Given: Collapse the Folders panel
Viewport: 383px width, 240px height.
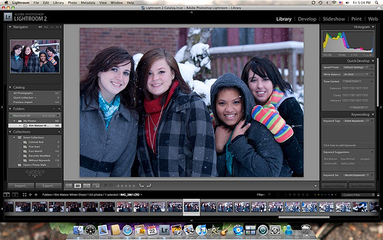Looking at the screenshot, I should point(10,108).
